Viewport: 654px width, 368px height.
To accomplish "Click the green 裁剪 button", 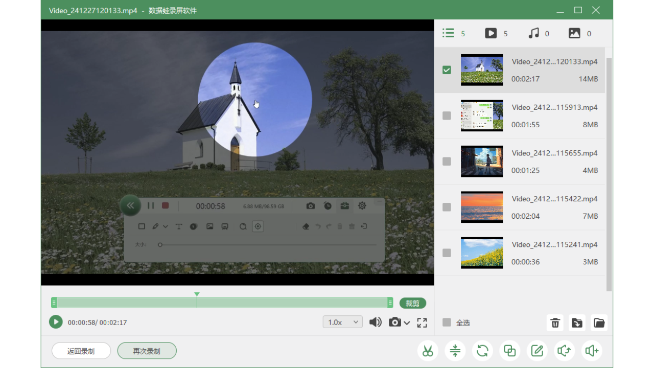I will pos(413,303).
